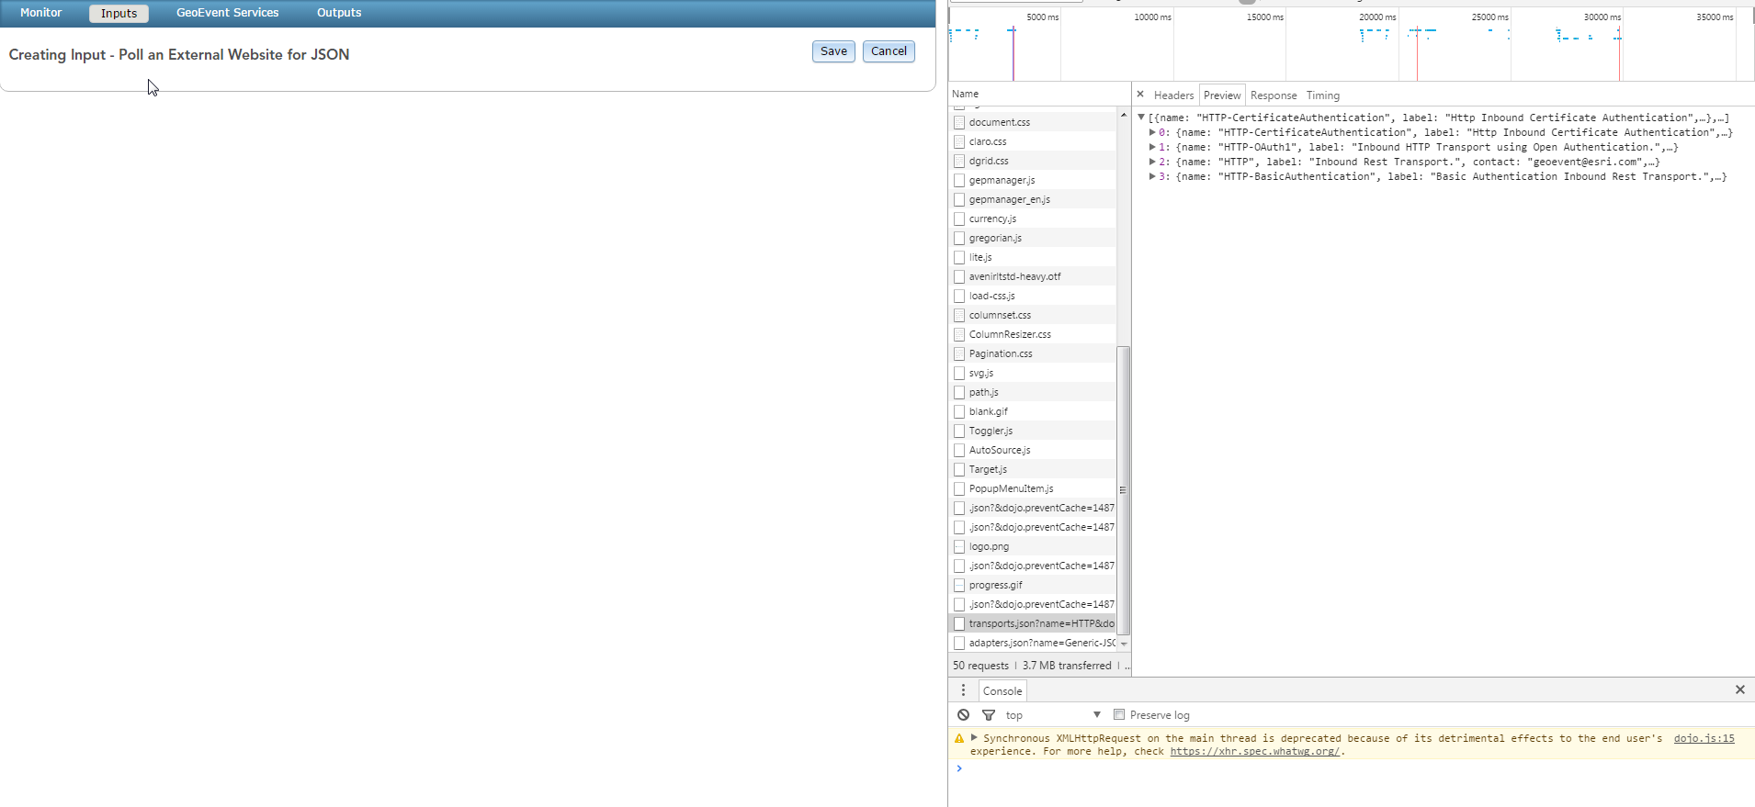Open the Headers tab in request details
The width and height of the screenshot is (1755, 807).
(x=1173, y=95)
